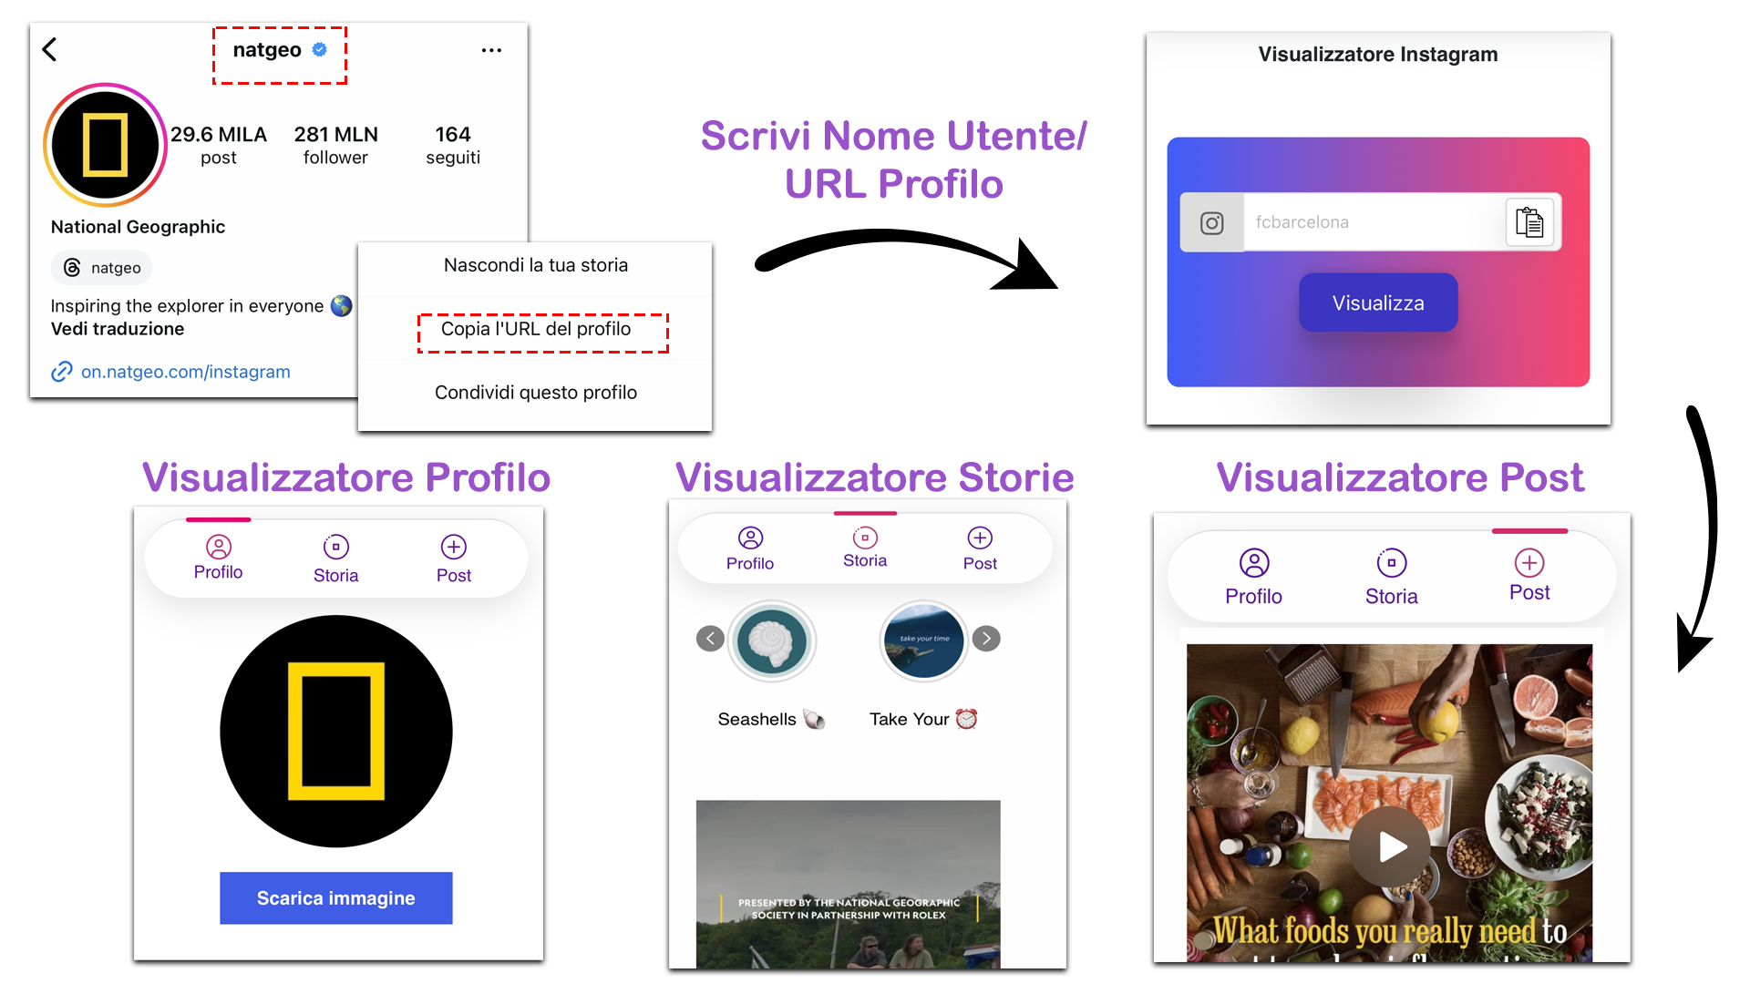This screenshot has width=1750, height=984.
Task: Click the Instagram logo icon in the input box
Action: click(1212, 223)
